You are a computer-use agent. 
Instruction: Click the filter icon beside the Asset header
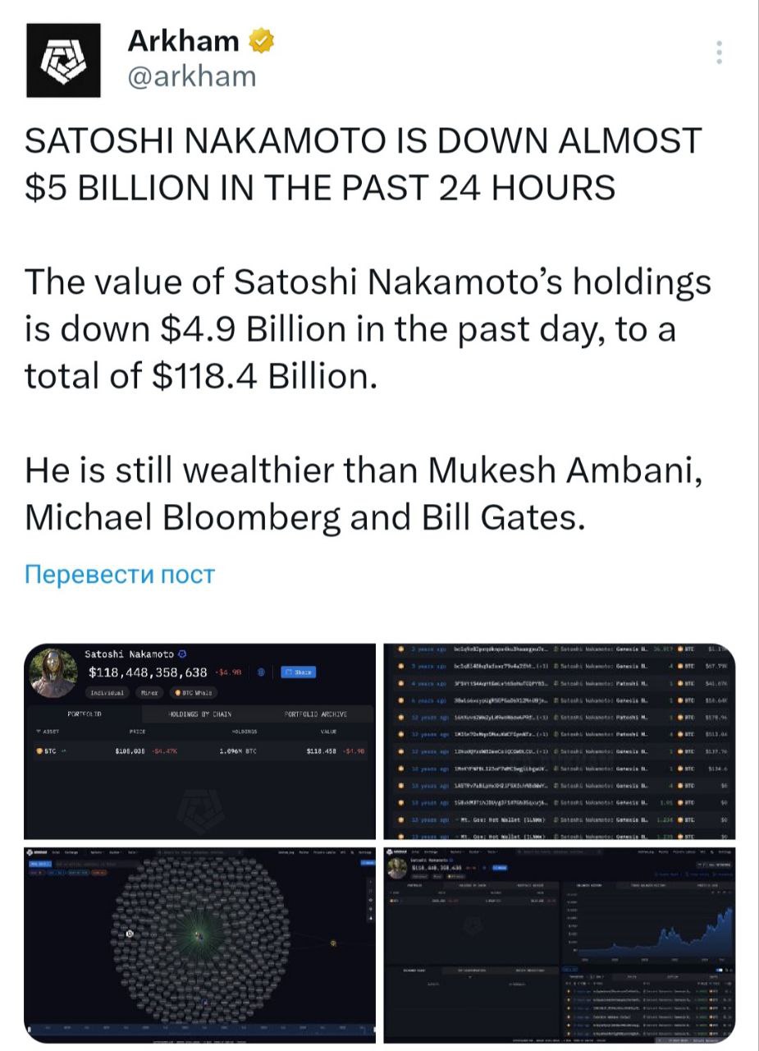click(x=38, y=730)
